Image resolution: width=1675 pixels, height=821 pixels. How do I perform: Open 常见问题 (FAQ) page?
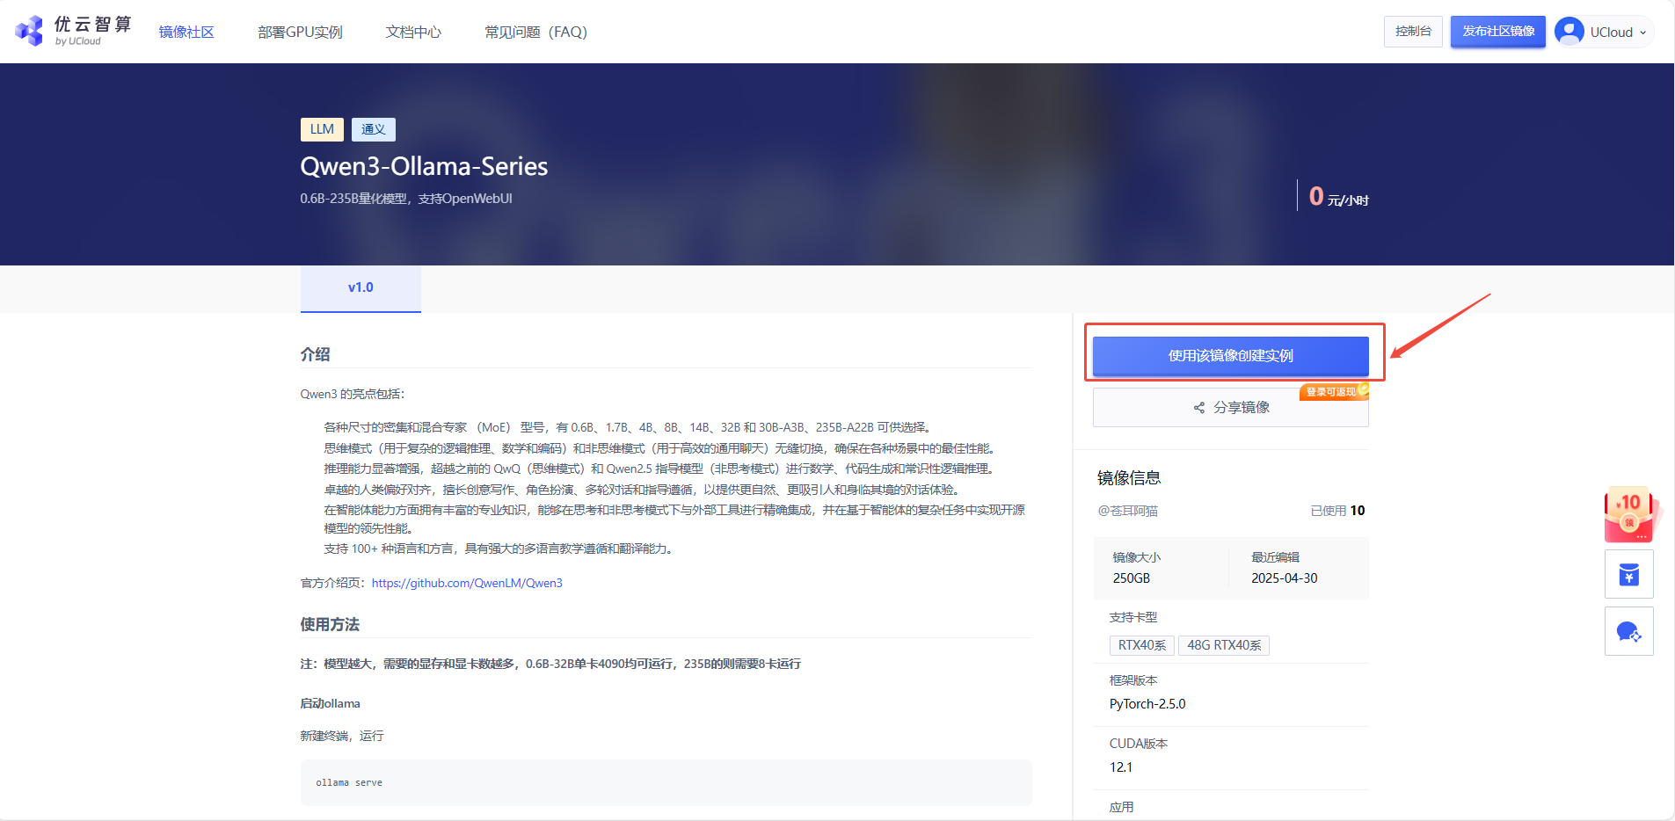click(535, 32)
